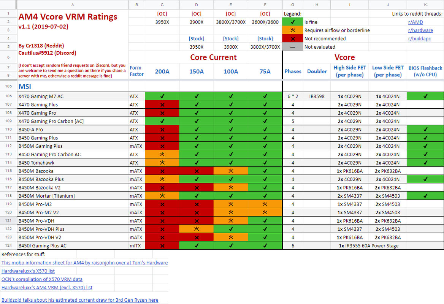The image size is (444, 304).
Task: Click the 200A rating cell for X470 Gaming M7 AC
Action: [162, 96]
